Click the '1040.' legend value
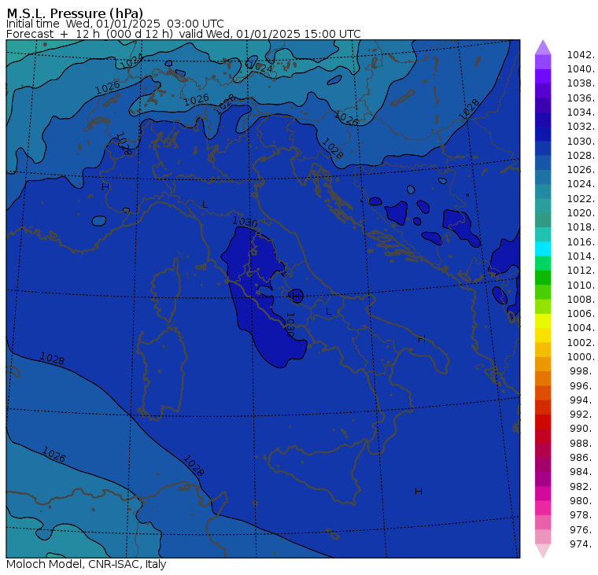 point(581,69)
